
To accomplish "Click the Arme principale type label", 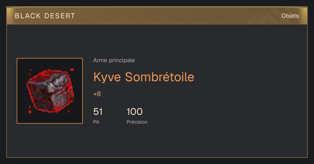I will 114,60.
